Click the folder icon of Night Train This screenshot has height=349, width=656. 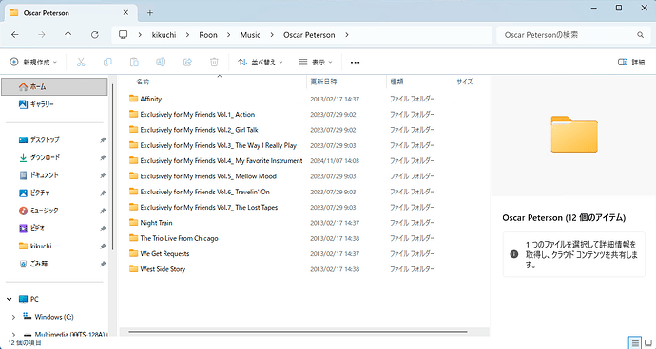(x=133, y=223)
